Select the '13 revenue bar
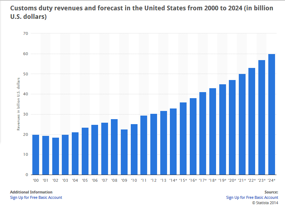Screen dimensions: 285x207 [x=163, y=143]
